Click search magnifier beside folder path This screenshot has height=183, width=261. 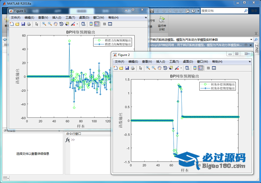click(256, 40)
